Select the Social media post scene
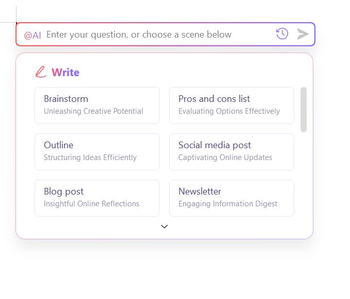 231,151
